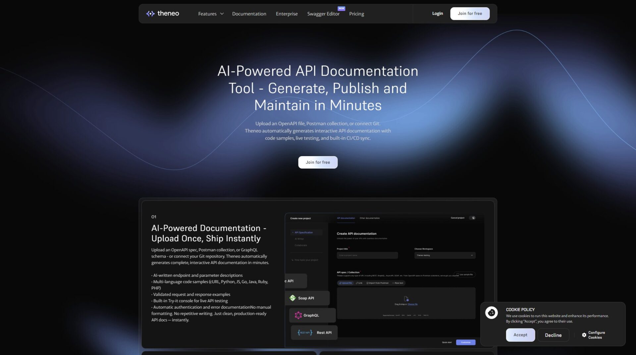Go to the Pricing page
The height and width of the screenshot is (355, 636).
[x=356, y=14]
